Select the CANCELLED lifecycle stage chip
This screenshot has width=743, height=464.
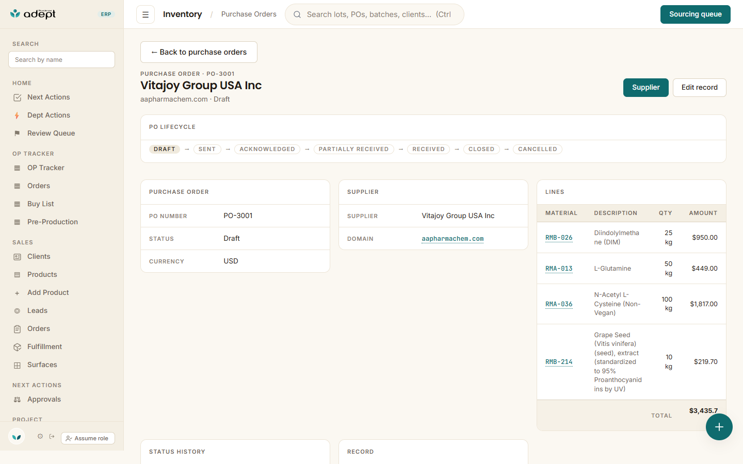(538, 149)
